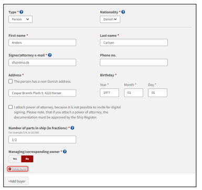The width and height of the screenshot is (202, 190).
Task: Open the Type dropdown showing Person
Action: coord(20,19)
